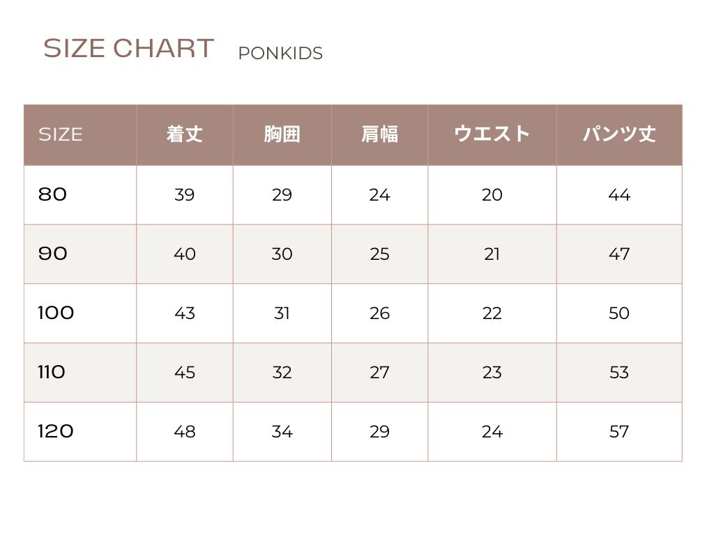Click the パンツ丈 column header
Image resolution: width=714 pixels, height=535 pixels.
(x=619, y=134)
